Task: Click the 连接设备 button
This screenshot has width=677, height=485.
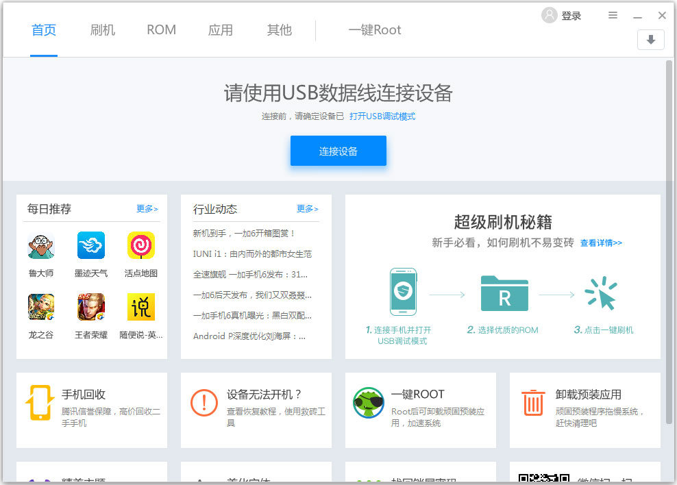Action: click(338, 150)
